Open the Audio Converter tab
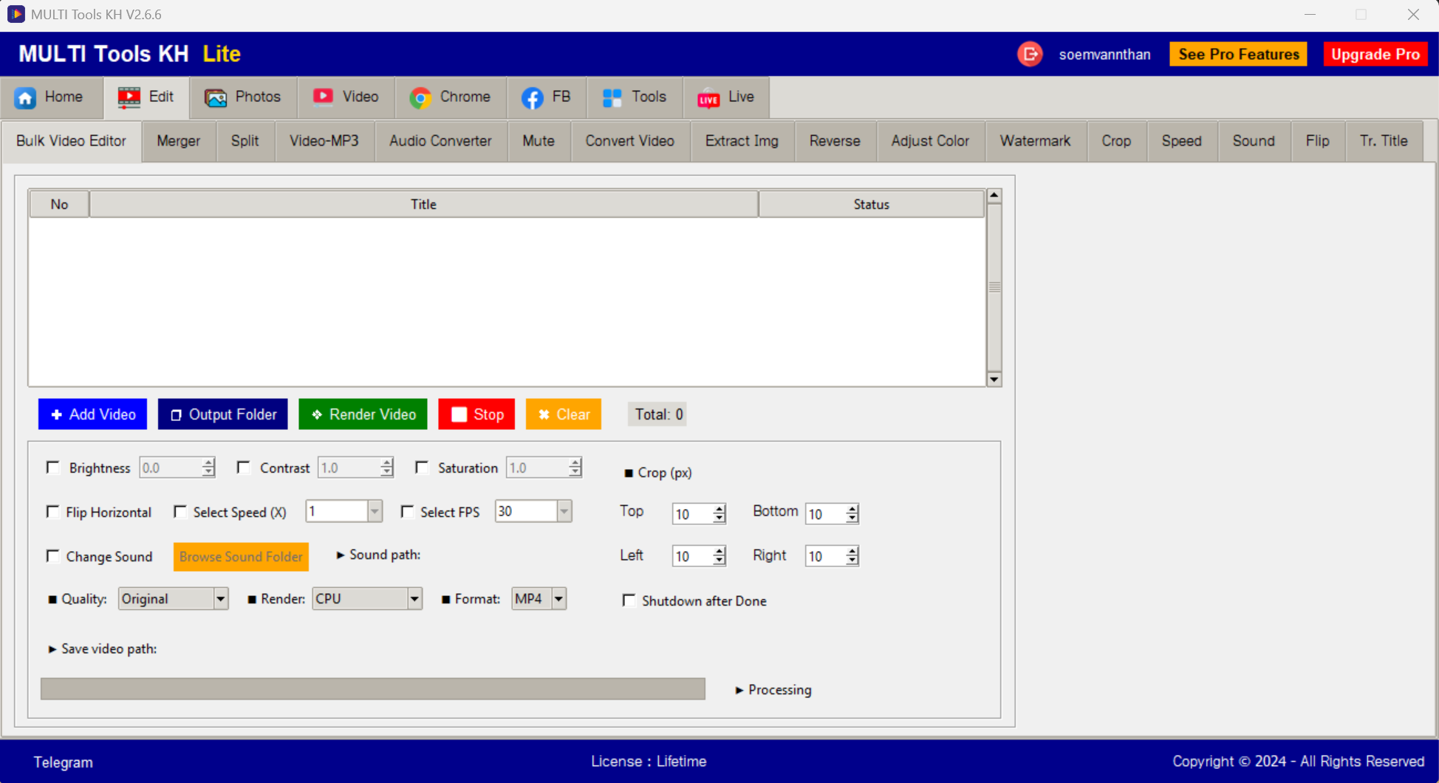The image size is (1439, 783). (x=440, y=141)
